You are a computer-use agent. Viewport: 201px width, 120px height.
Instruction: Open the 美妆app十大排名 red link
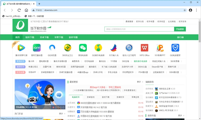click(x=98, y=87)
